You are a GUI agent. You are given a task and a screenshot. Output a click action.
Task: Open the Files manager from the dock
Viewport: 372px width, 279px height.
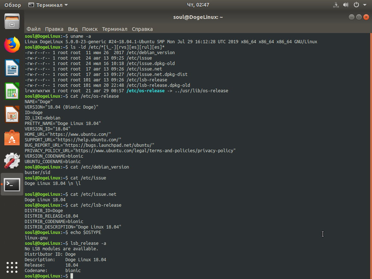(12, 21)
